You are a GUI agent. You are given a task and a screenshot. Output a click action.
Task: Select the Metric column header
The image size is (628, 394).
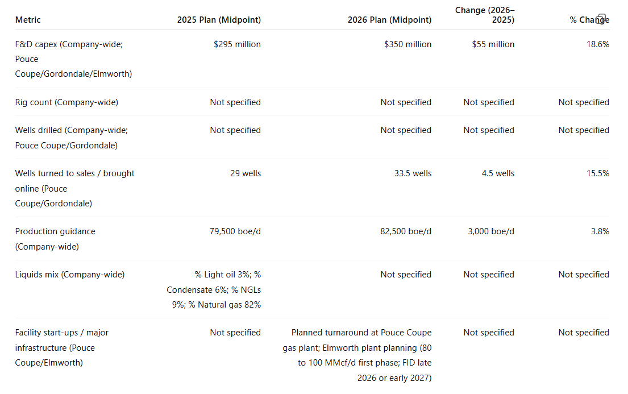pyautogui.click(x=28, y=20)
